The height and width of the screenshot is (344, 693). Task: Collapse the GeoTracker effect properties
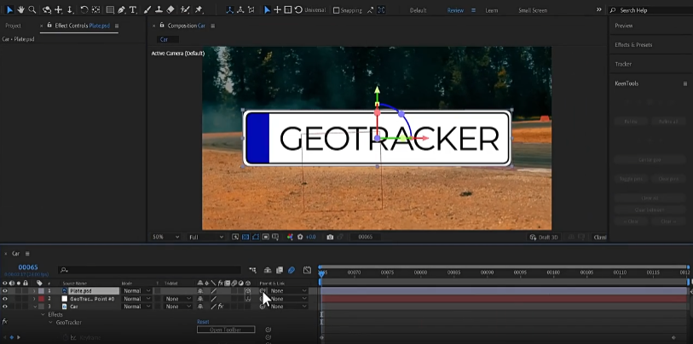(51, 323)
